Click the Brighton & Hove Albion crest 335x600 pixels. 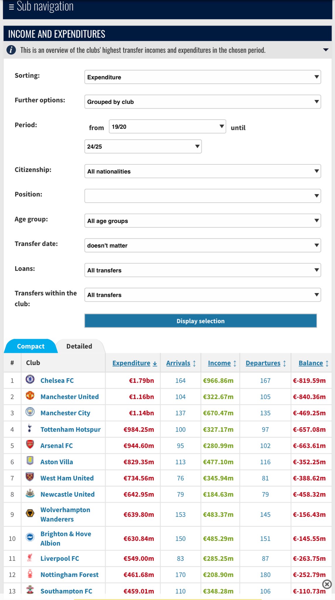tap(30, 537)
